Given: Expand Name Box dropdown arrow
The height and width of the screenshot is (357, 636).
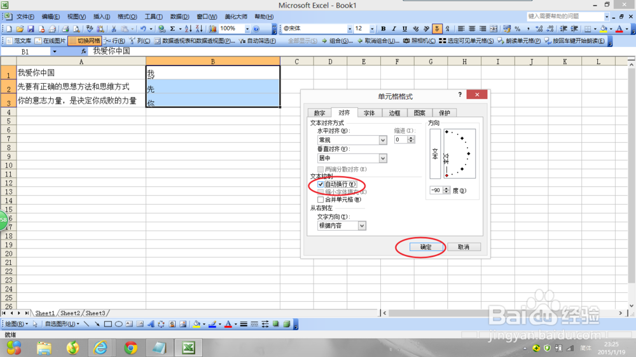Looking at the screenshot, I should click(54, 51).
